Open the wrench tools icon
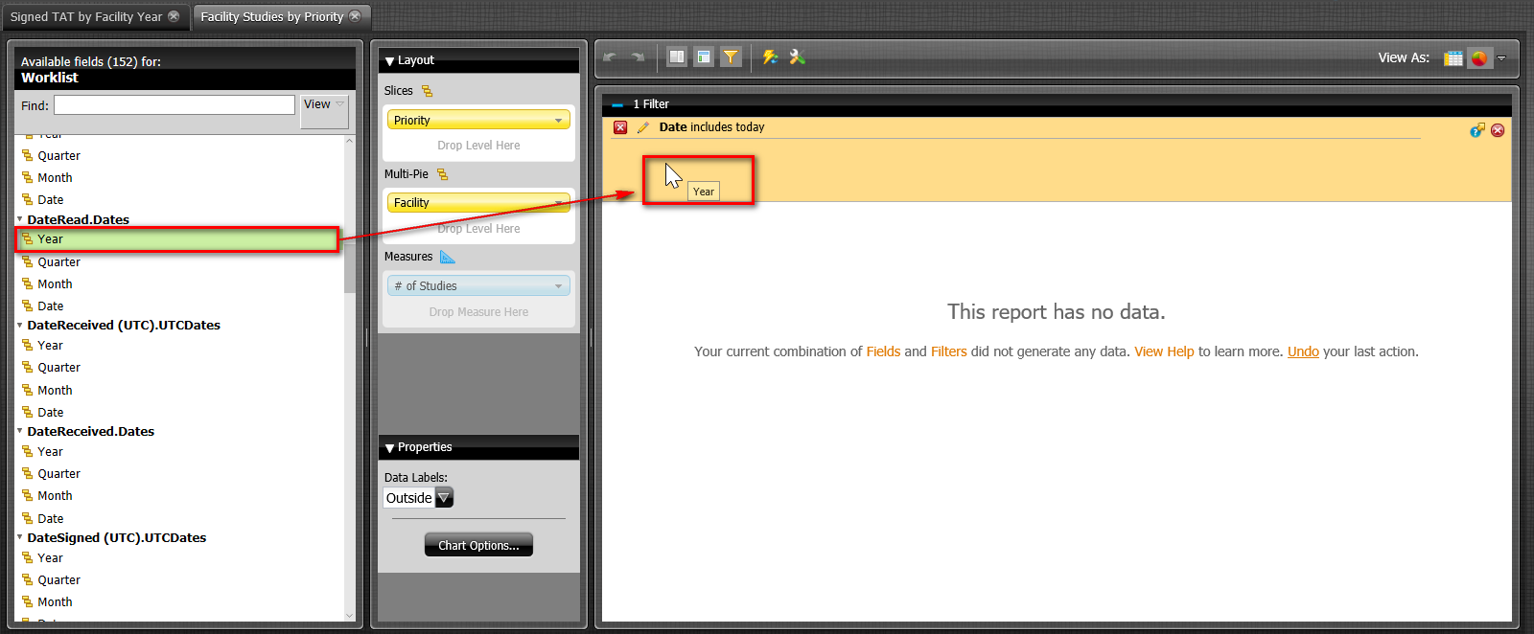The image size is (1534, 634). click(797, 57)
